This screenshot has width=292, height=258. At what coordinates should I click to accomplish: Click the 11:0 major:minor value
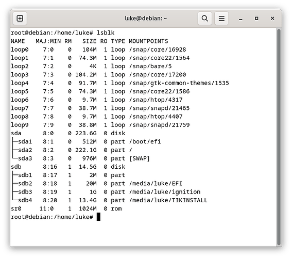46,209
